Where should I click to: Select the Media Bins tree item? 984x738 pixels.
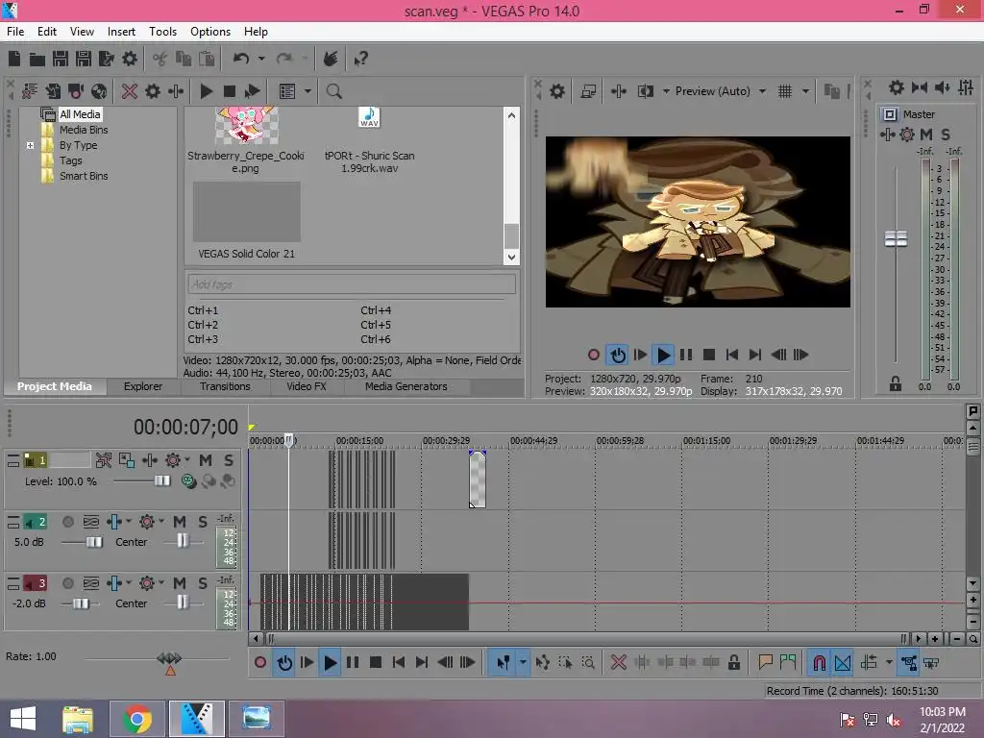pos(84,130)
